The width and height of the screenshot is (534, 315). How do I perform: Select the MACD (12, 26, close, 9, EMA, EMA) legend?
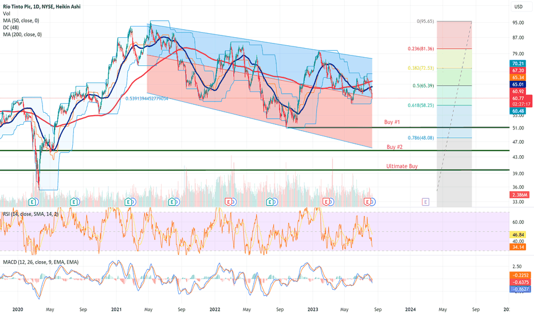41,262
